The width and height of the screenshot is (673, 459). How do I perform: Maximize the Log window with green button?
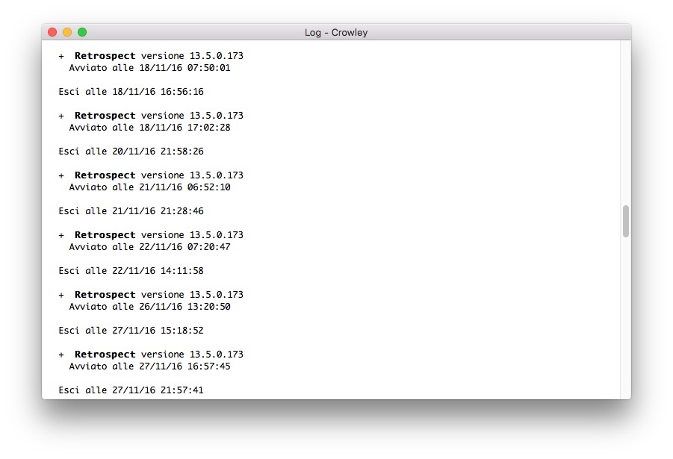point(82,32)
